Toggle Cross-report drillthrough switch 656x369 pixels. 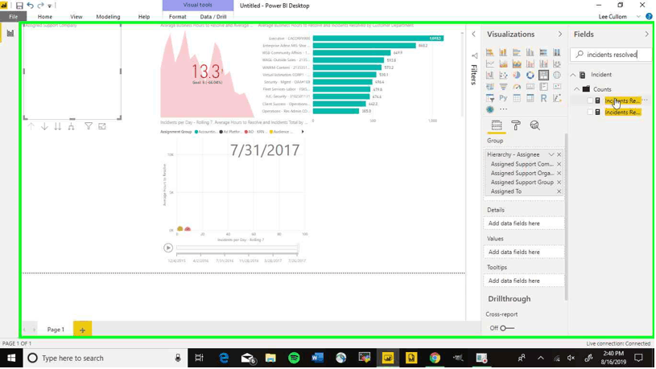(x=507, y=328)
